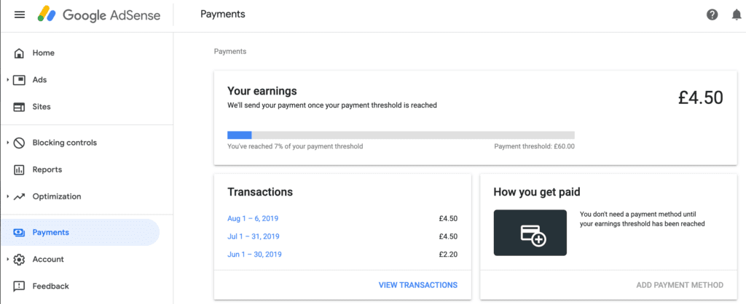Expand the Optimization submenu arrow
This screenshot has width=746, height=304.
coord(7,196)
